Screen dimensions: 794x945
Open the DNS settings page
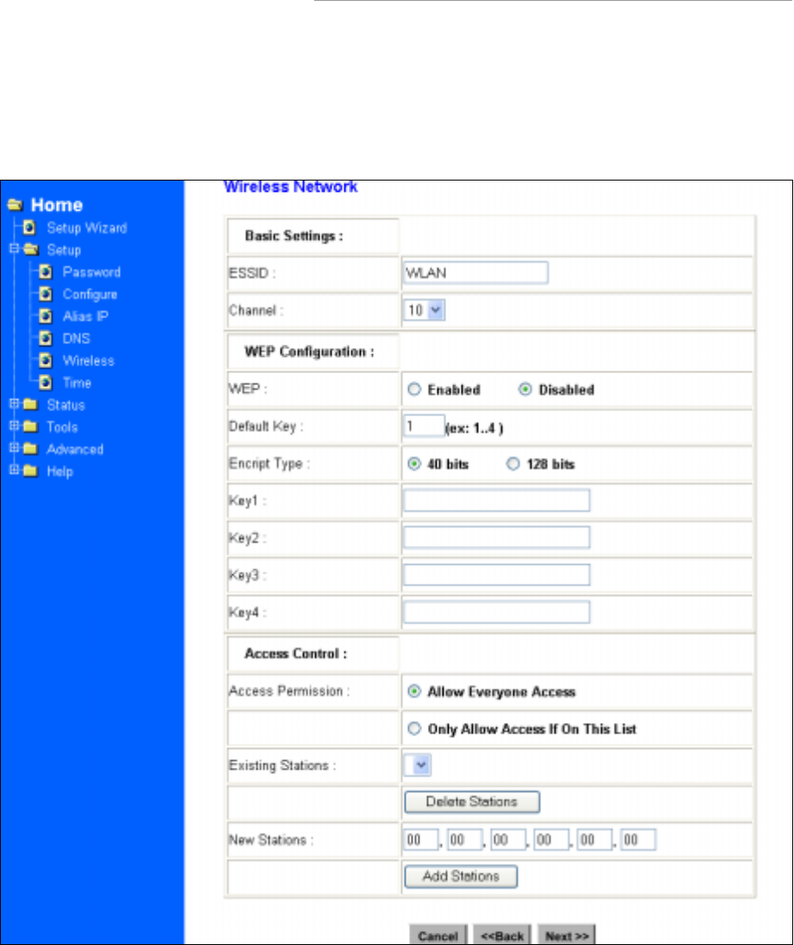coord(77,339)
